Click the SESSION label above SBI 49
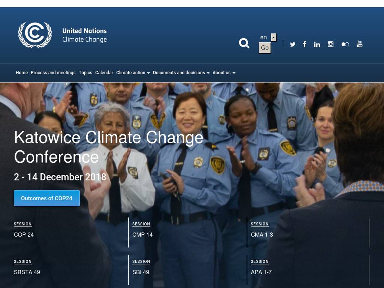Viewport: 384px width, 288px height. tap(141, 261)
